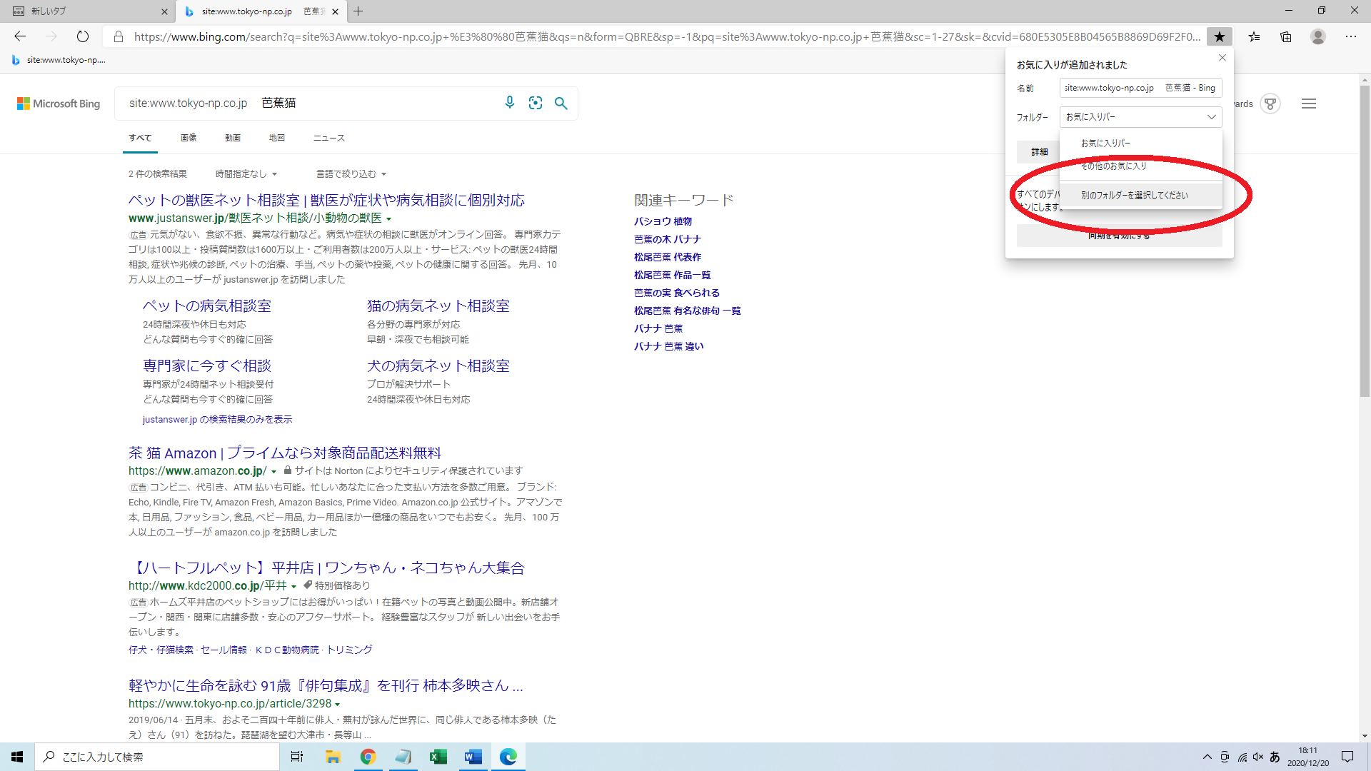Expand the 言語で絞り込む language filter
This screenshot has width=1371, height=771.
351,173
